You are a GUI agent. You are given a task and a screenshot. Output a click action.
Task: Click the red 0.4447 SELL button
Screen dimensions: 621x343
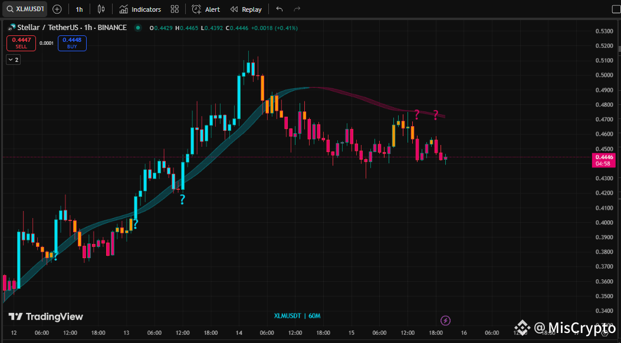point(21,43)
